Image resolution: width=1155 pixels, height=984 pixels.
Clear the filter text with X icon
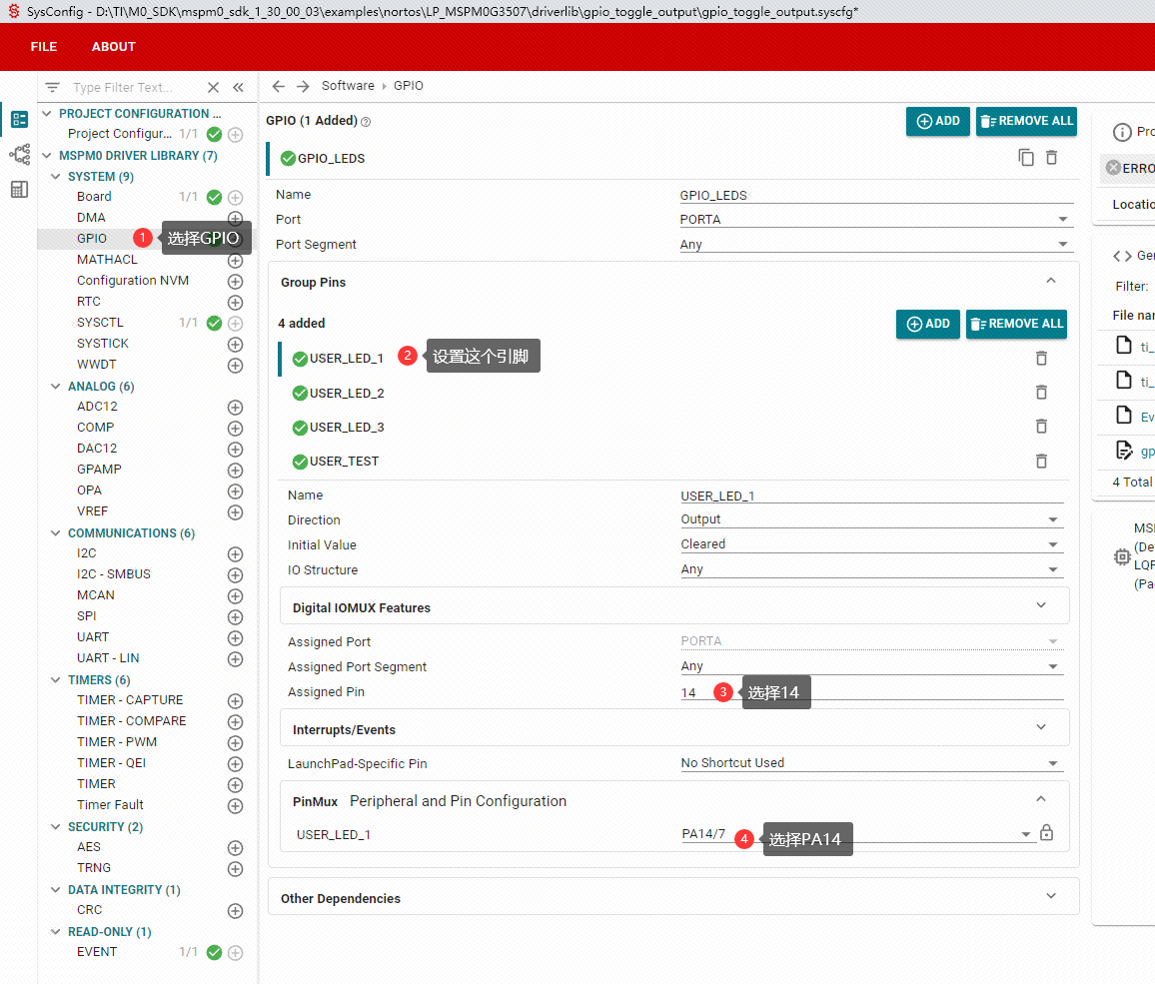point(213,87)
